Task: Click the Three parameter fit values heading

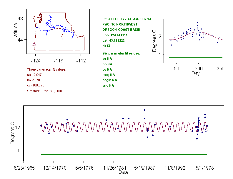Action: pos(46,69)
